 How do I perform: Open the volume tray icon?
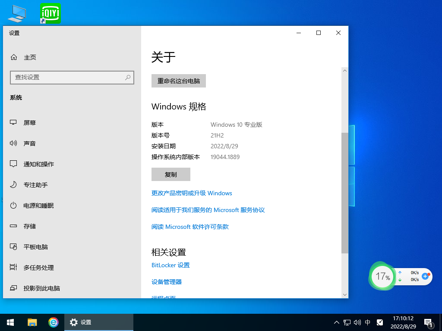pos(357,322)
